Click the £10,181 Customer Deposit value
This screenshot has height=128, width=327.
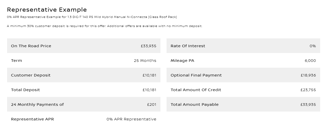coord(149,75)
